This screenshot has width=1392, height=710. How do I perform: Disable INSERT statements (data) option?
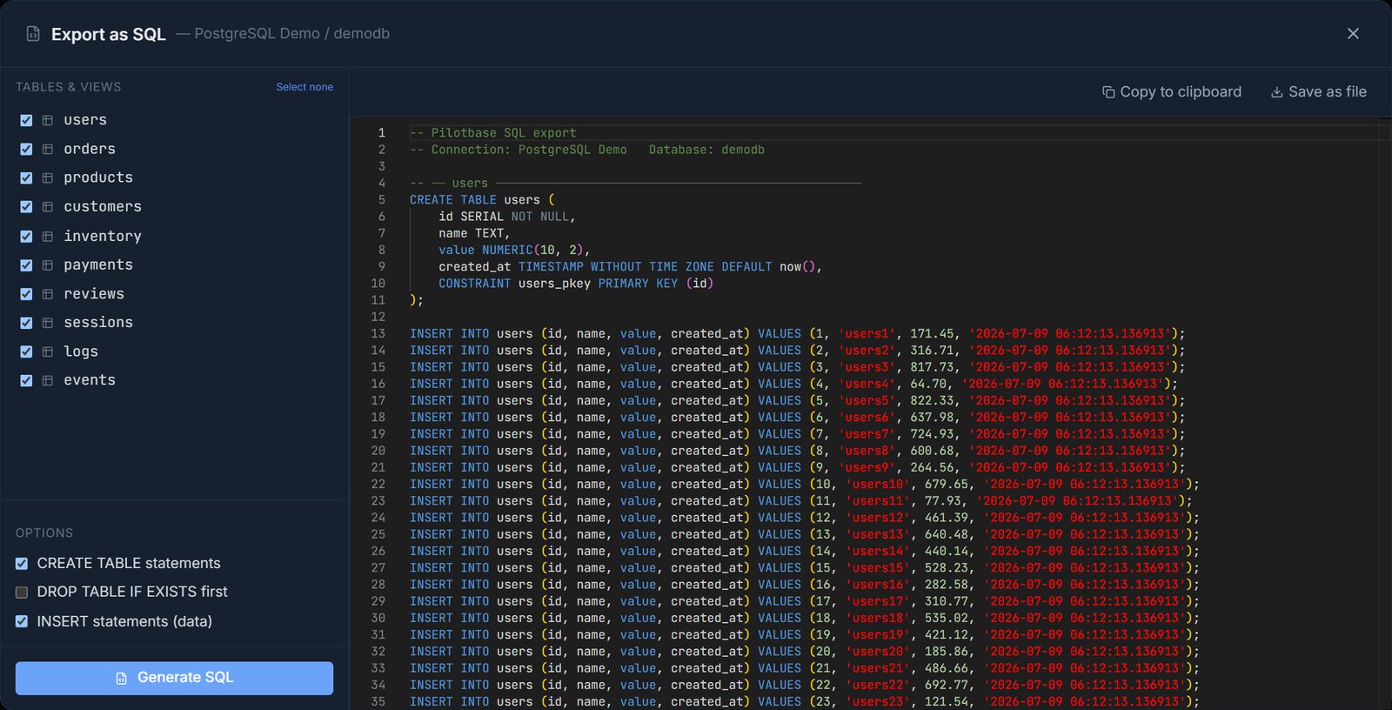22,621
